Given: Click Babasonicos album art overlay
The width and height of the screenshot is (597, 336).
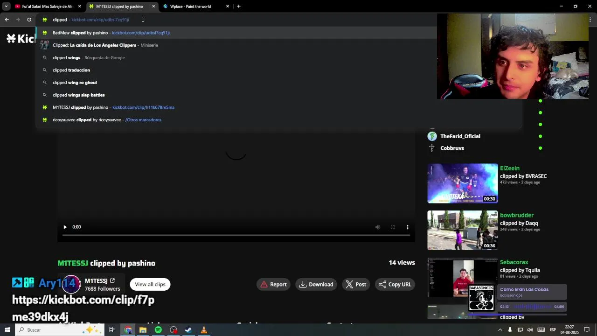Looking at the screenshot, I should (481, 298).
